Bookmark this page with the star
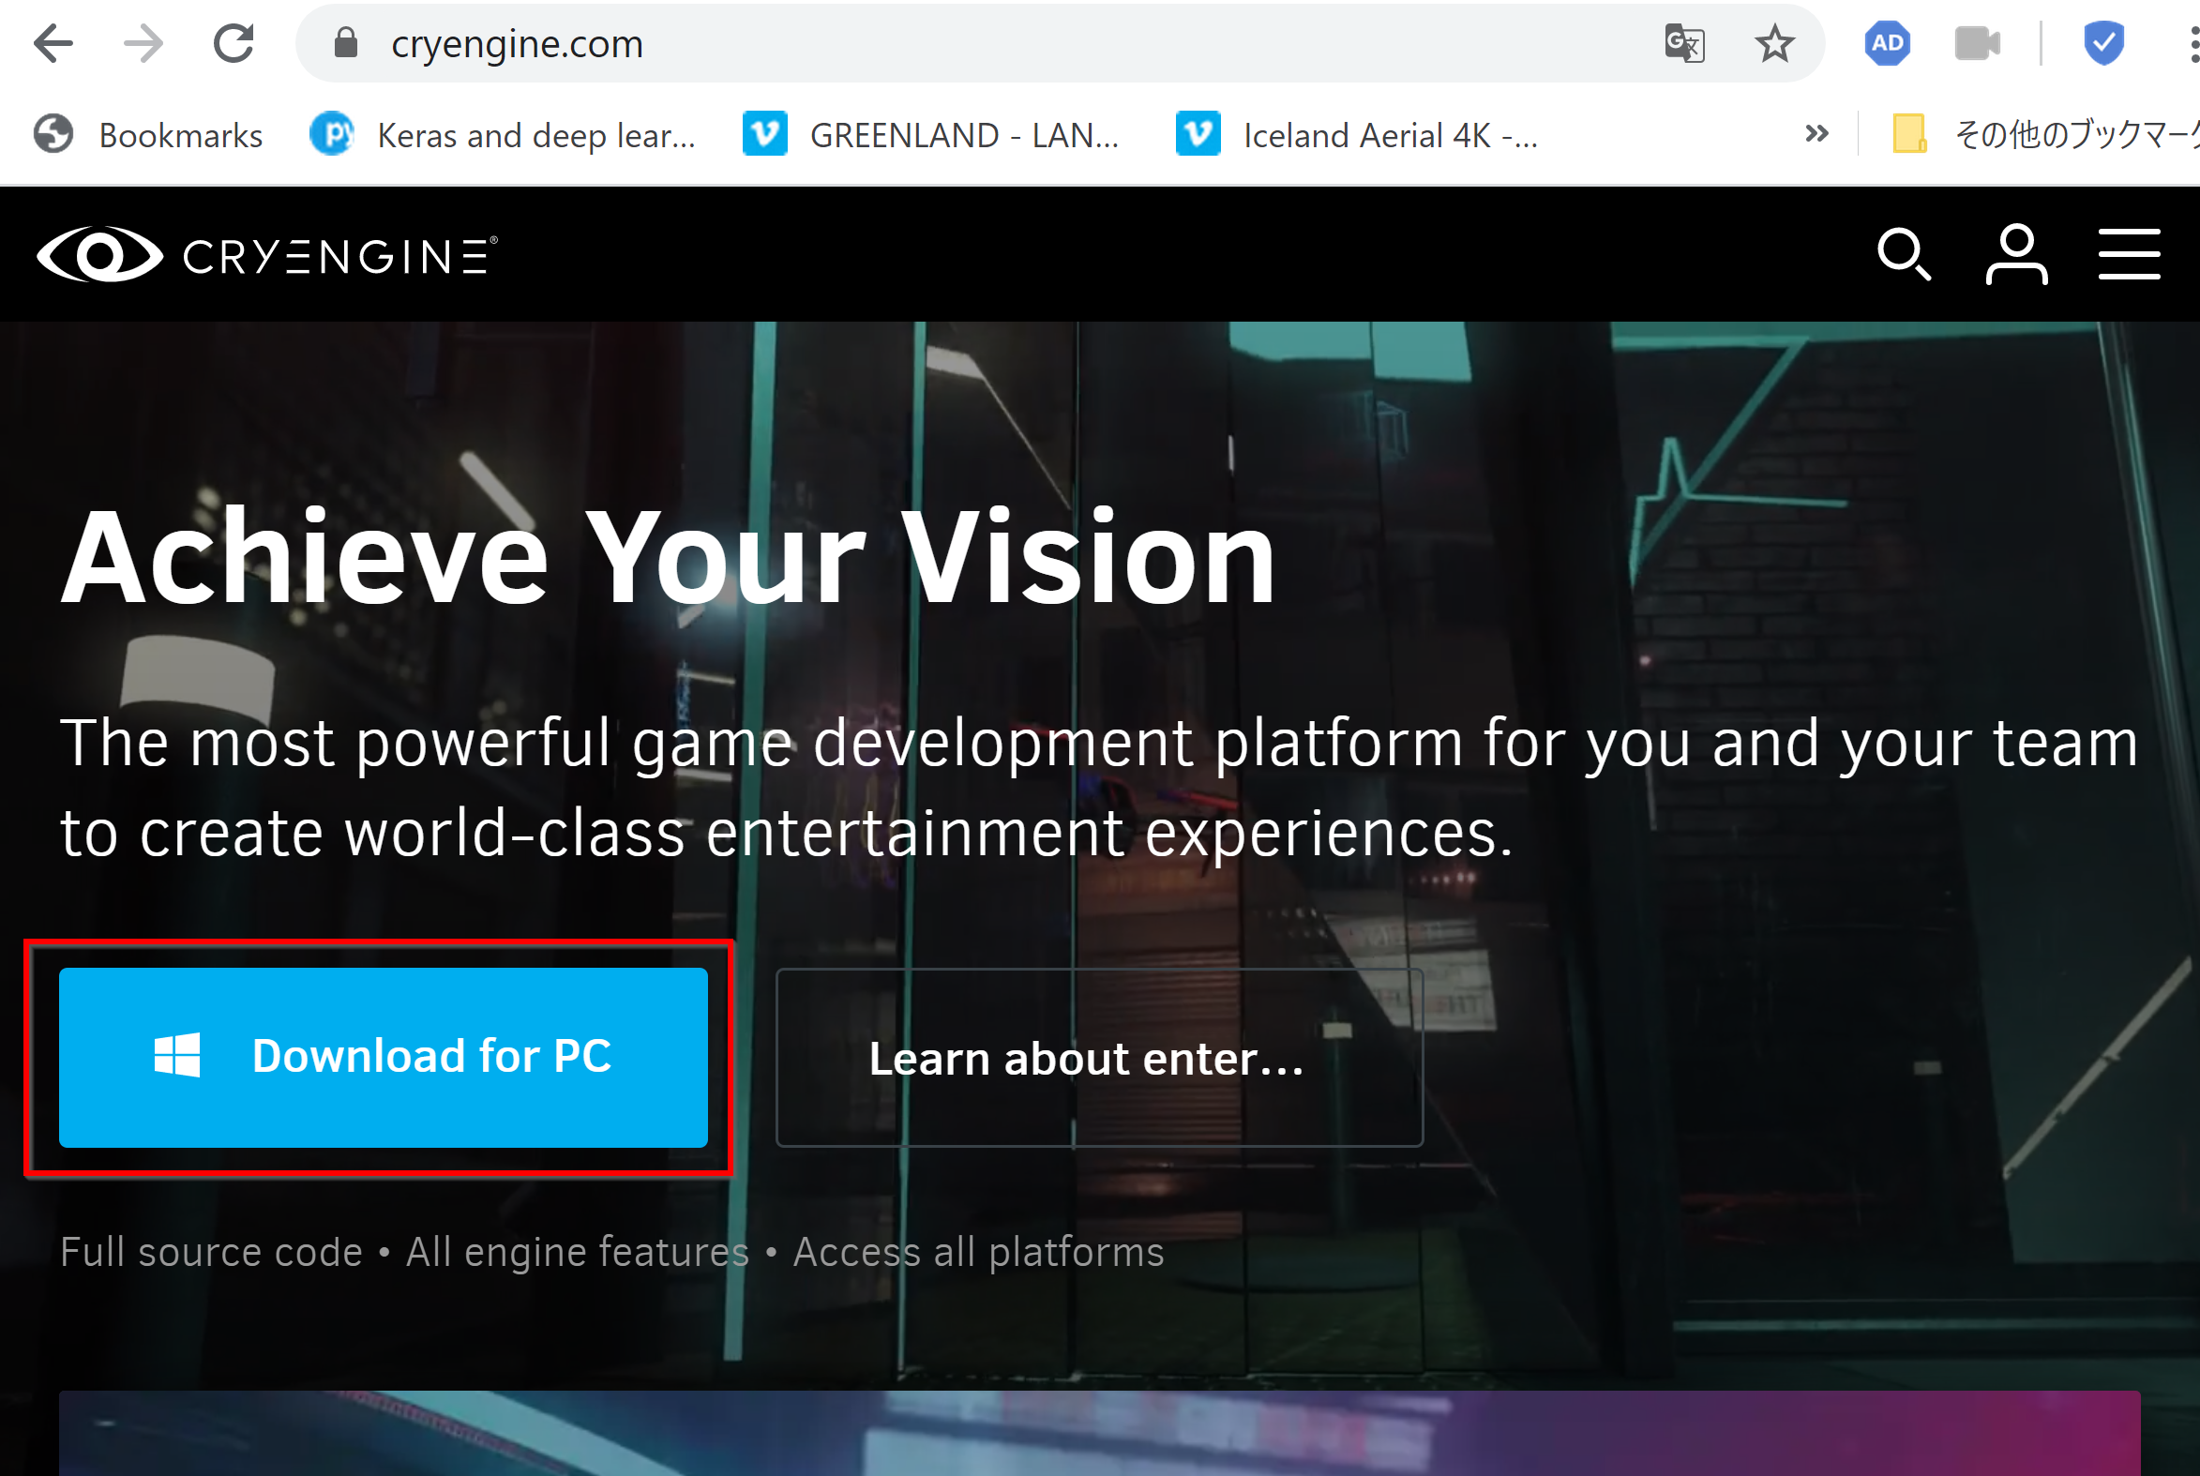 click(x=1774, y=43)
